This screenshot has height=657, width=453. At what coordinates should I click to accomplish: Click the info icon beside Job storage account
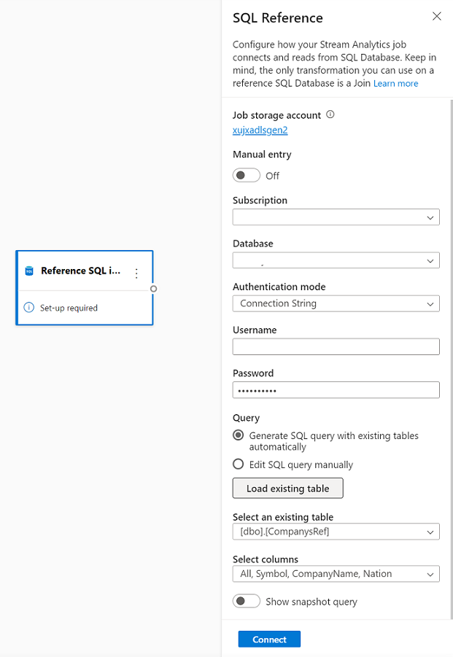[330, 114]
